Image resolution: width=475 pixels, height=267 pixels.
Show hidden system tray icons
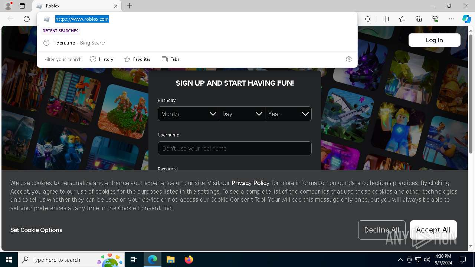click(400, 260)
